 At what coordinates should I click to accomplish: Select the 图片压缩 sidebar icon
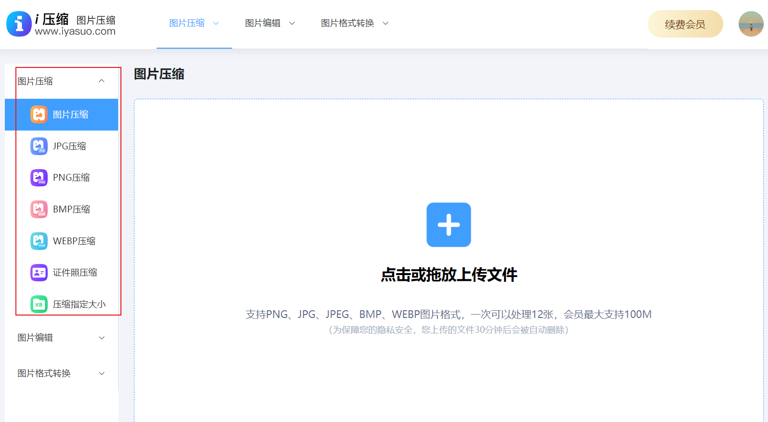tap(39, 115)
